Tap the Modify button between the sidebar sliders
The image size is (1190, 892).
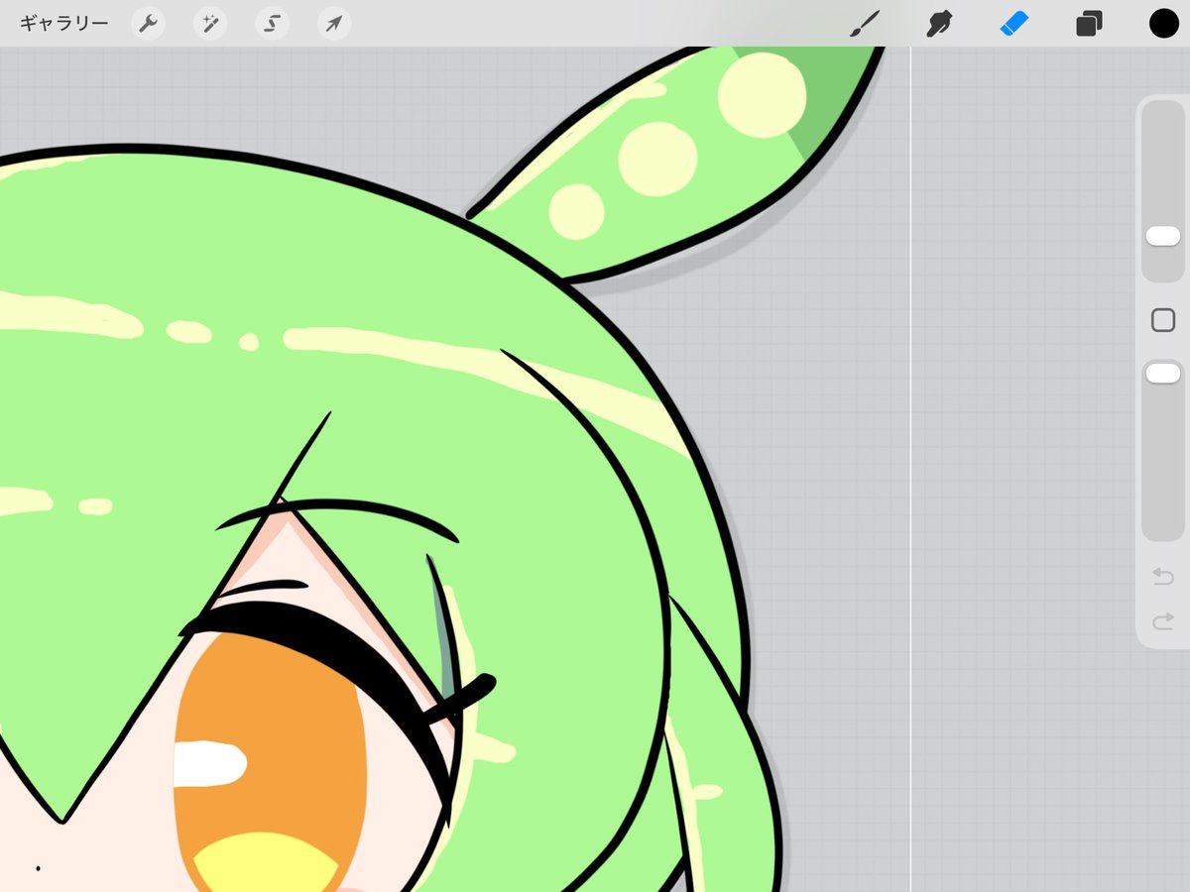1162,320
